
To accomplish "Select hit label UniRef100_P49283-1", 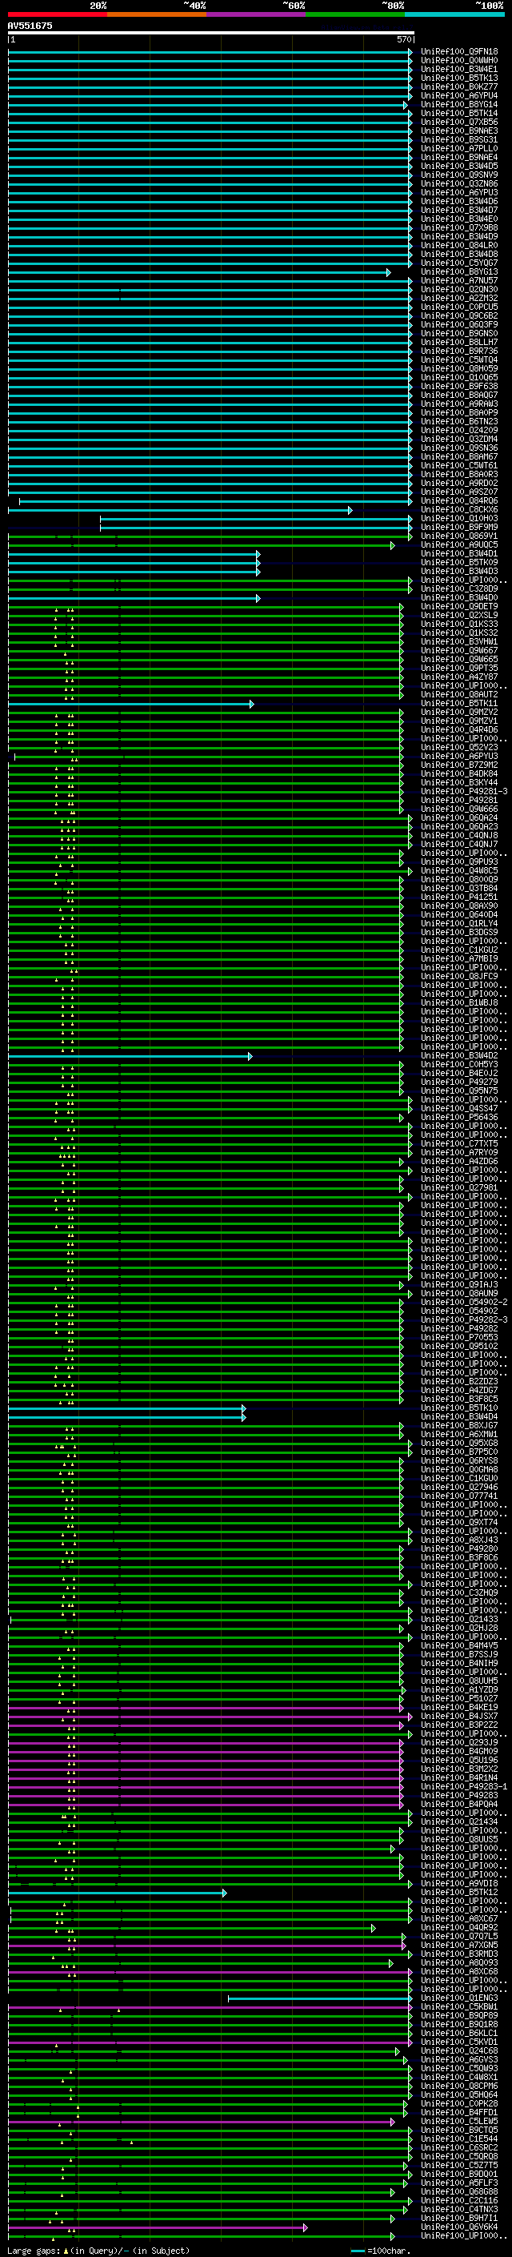I will click(463, 1786).
